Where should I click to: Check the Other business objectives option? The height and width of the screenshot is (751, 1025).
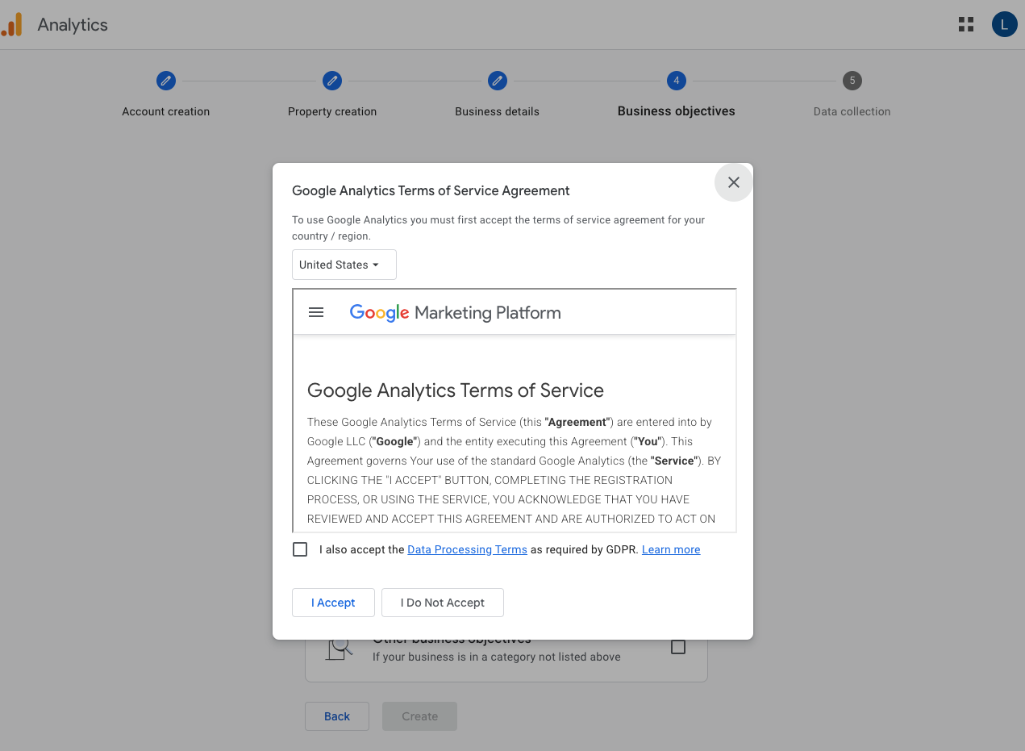click(x=678, y=646)
